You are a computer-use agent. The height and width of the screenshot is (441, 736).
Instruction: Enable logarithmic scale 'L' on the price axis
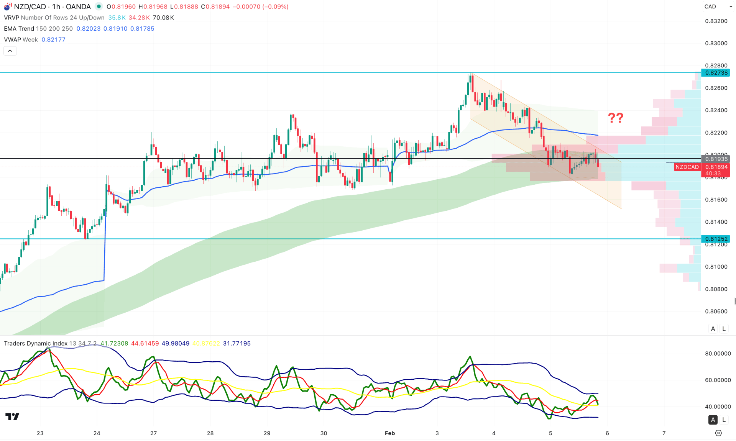724,328
